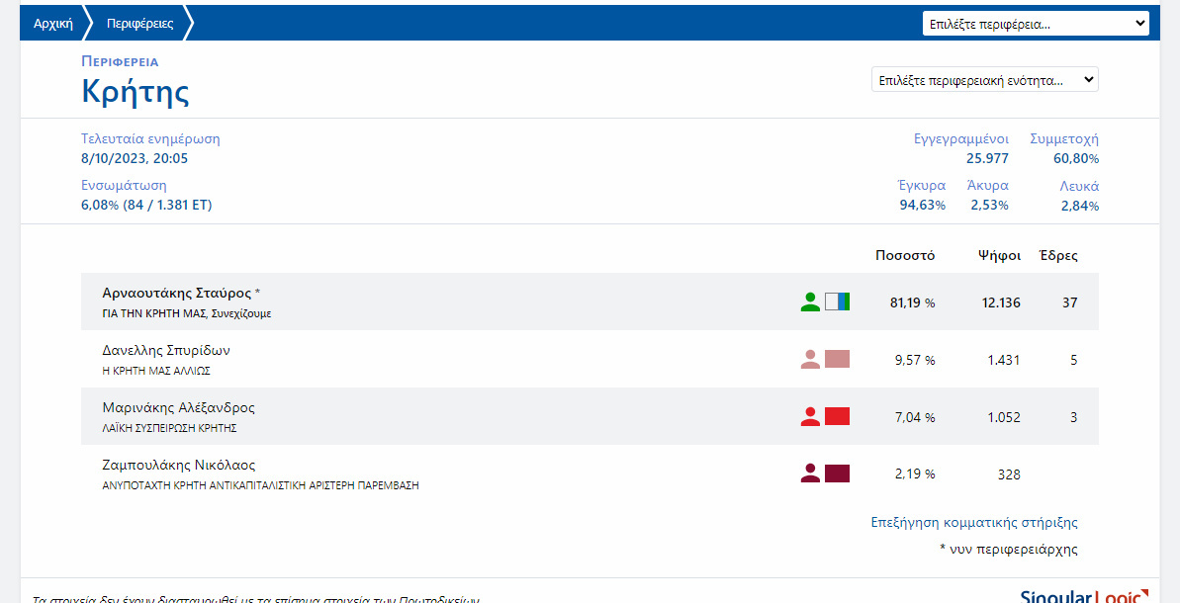Go to the Αρχική breadcrumb
1180x603 pixels.
[53, 24]
